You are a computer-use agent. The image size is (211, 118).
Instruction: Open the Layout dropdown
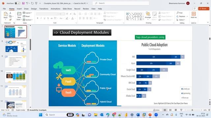click(x=27, y=13)
